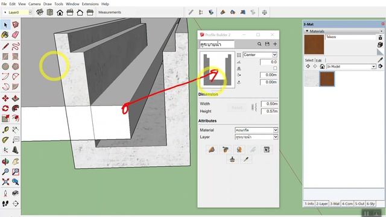Switch to the 2-Layer tray tab
386x217 pixels.
pyautogui.click(x=322, y=204)
